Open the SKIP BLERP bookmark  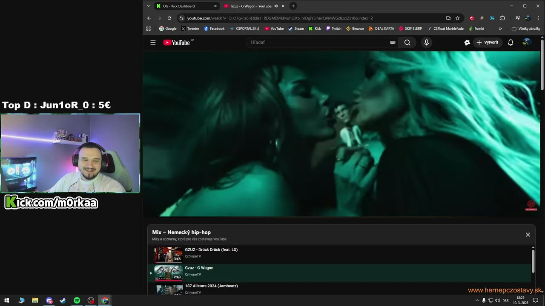point(410,28)
